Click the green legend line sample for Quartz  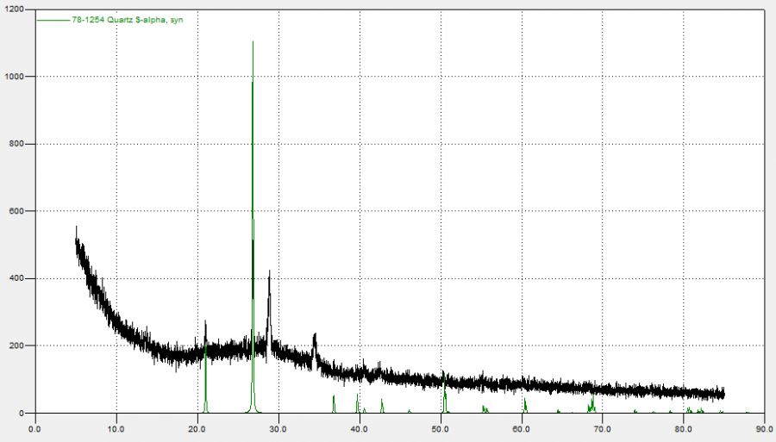(53, 21)
